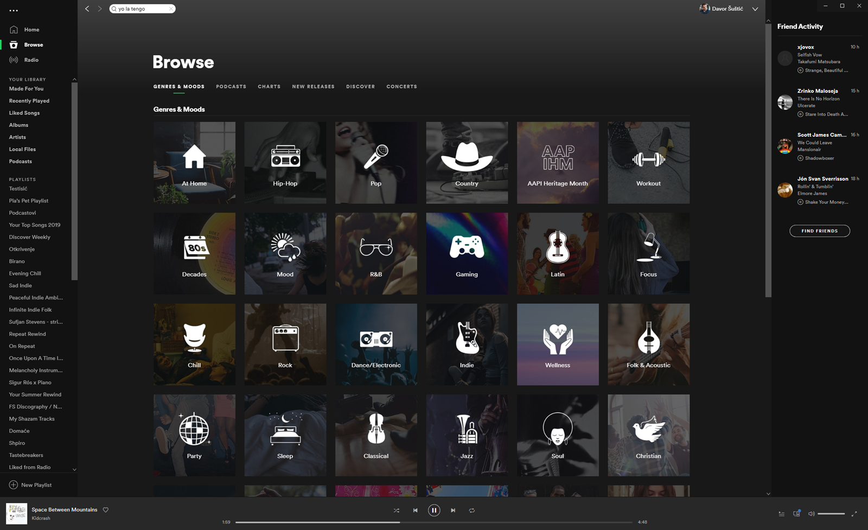Open Home in the sidebar

pos(31,30)
